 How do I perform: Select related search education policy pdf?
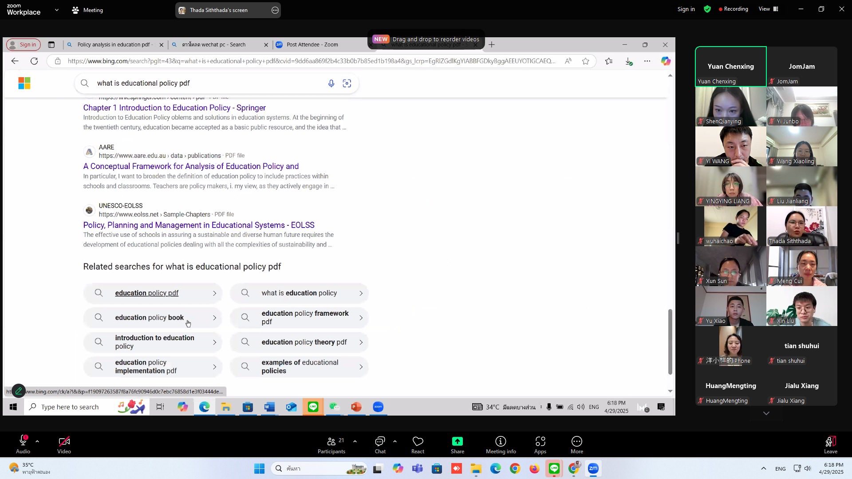(153, 293)
